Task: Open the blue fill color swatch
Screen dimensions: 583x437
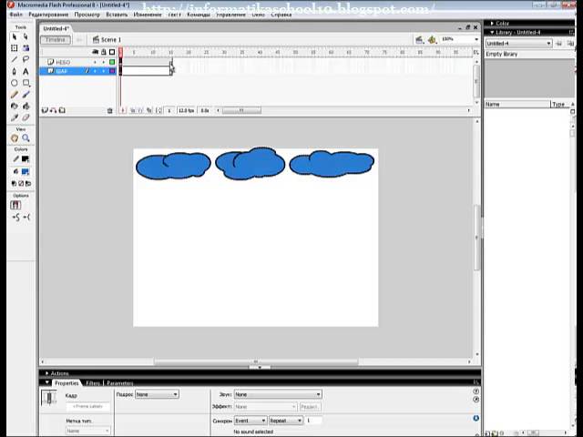Action: point(26,172)
